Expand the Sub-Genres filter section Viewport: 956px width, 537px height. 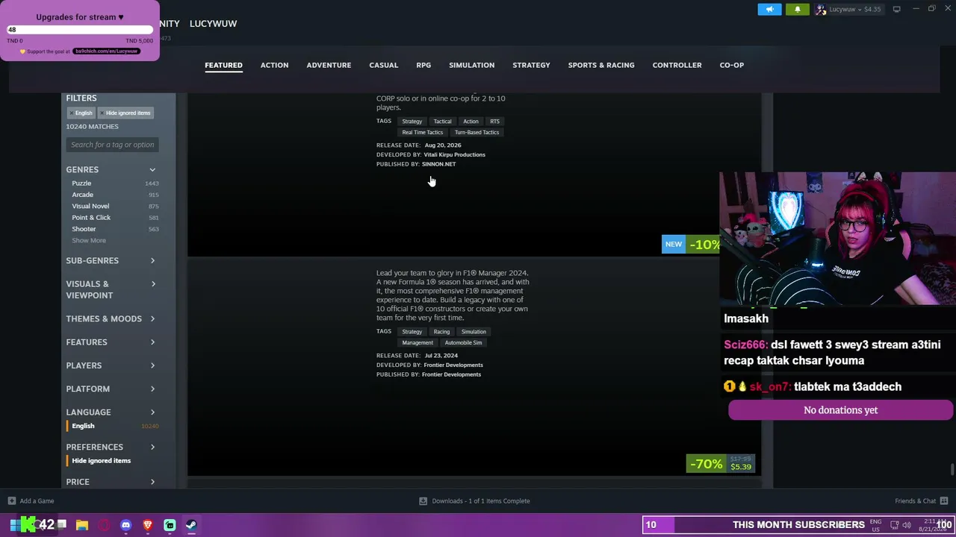point(111,260)
